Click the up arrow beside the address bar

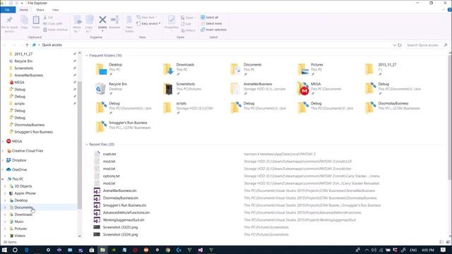(27, 45)
